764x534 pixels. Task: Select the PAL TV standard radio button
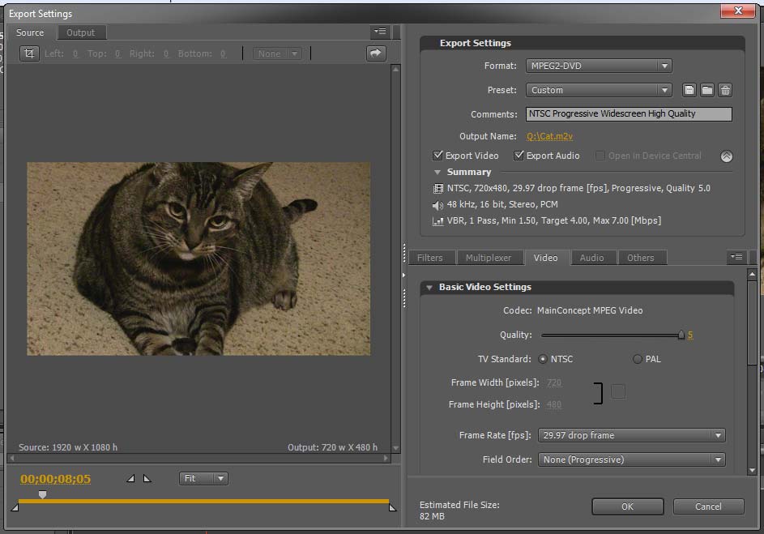pyautogui.click(x=638, y=359)
